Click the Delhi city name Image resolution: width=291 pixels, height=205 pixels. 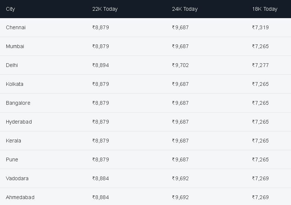(12, 65)
